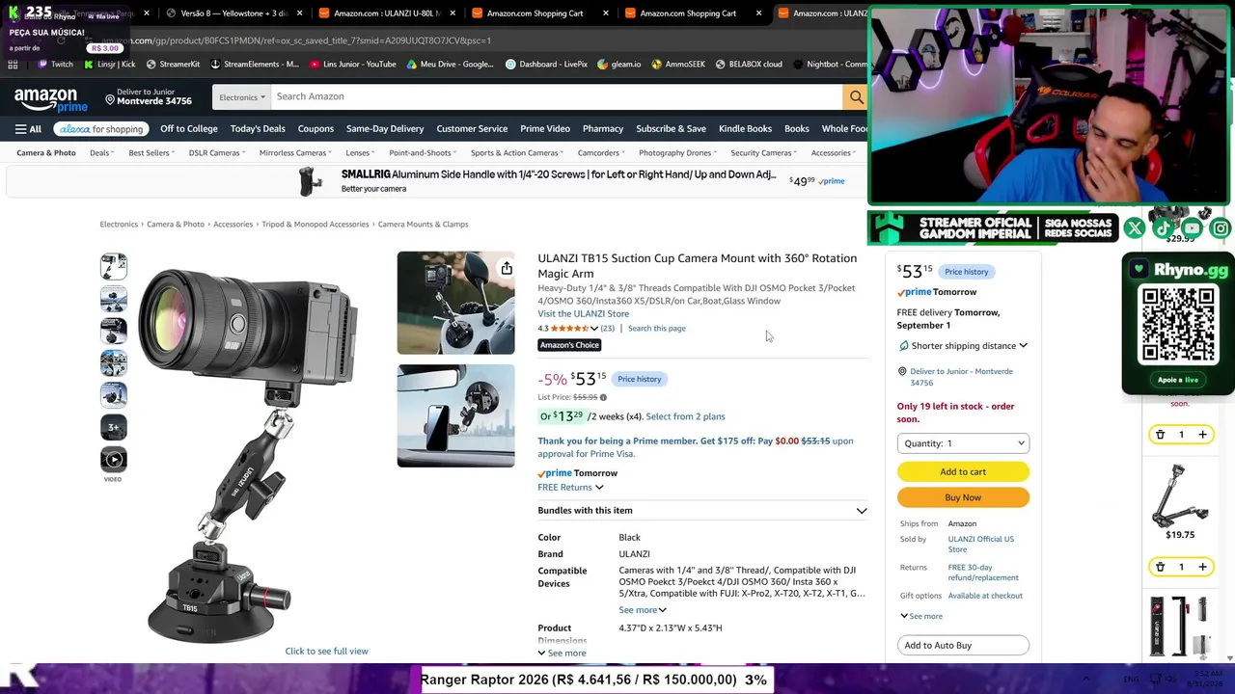Open Customer Service nav item
Screen dimensions: 1235x694
point(472,129)
